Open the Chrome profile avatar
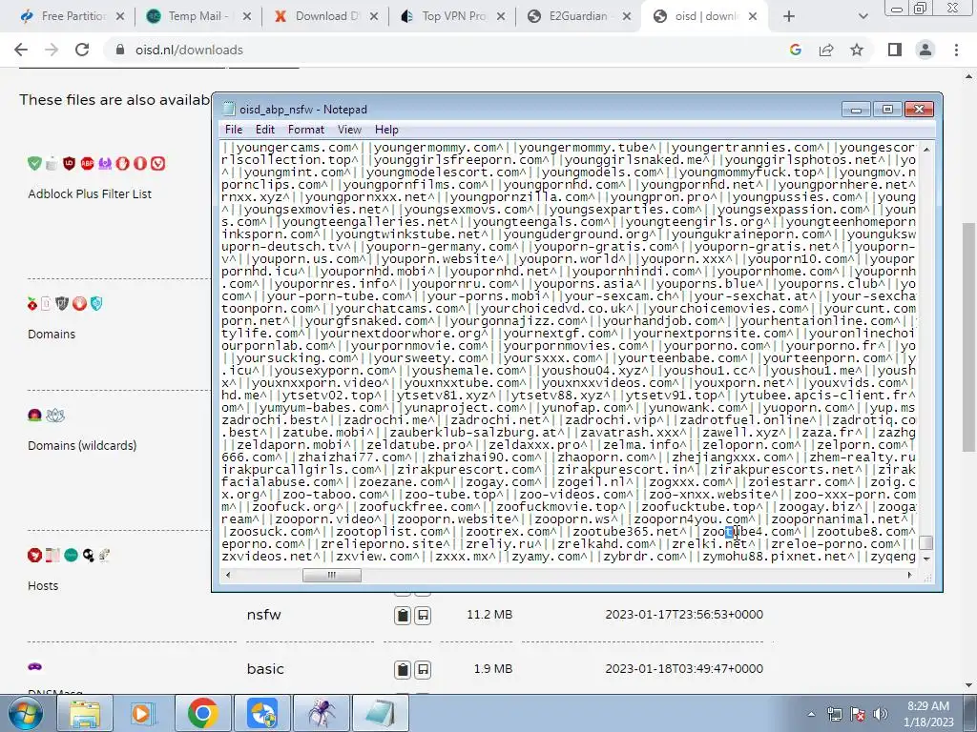 [x=925, y=50]
